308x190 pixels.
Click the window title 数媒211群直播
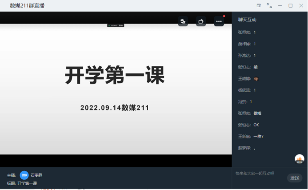click(x=27, y=6)
